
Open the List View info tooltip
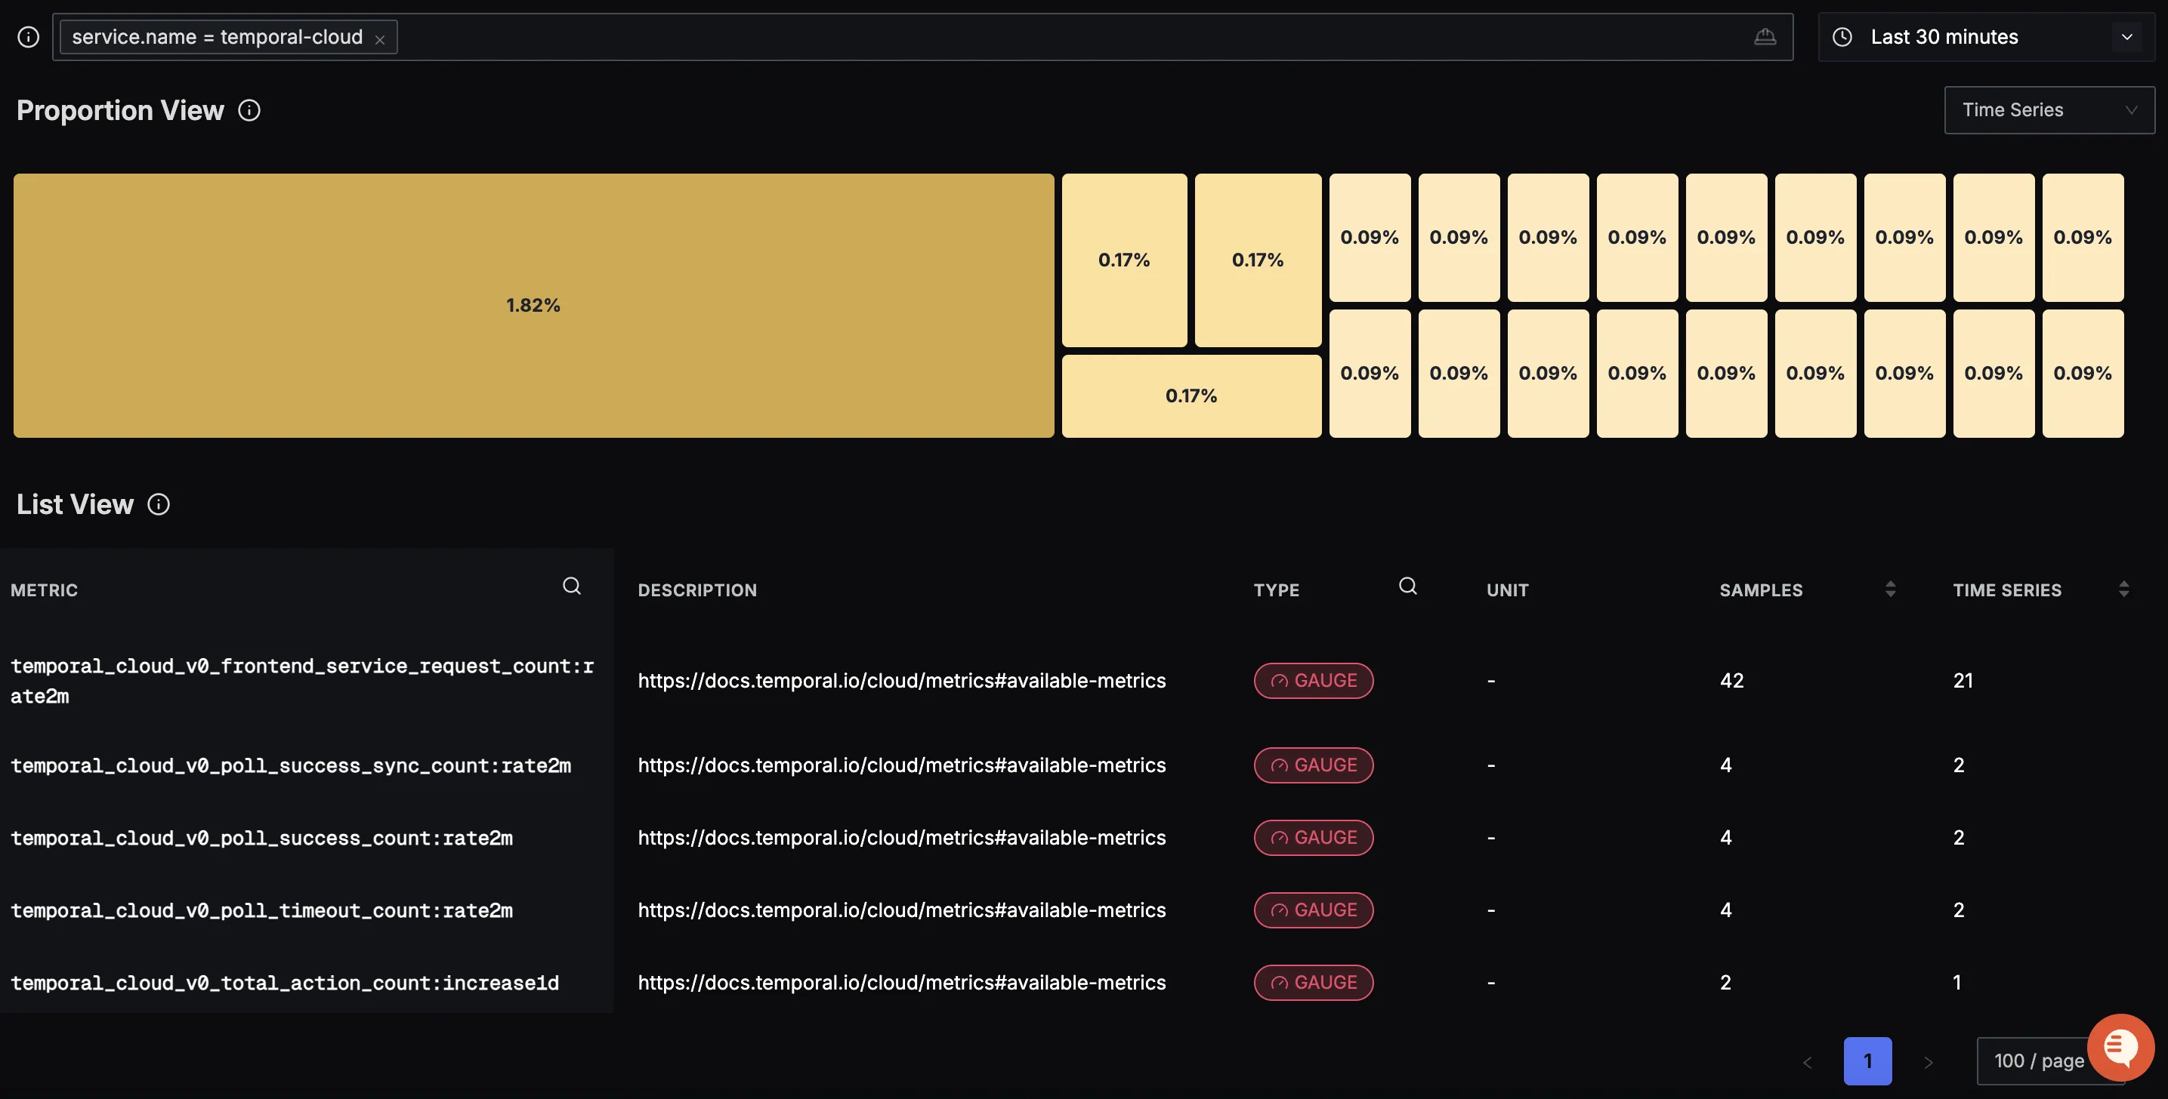click(x=158, y=504)
